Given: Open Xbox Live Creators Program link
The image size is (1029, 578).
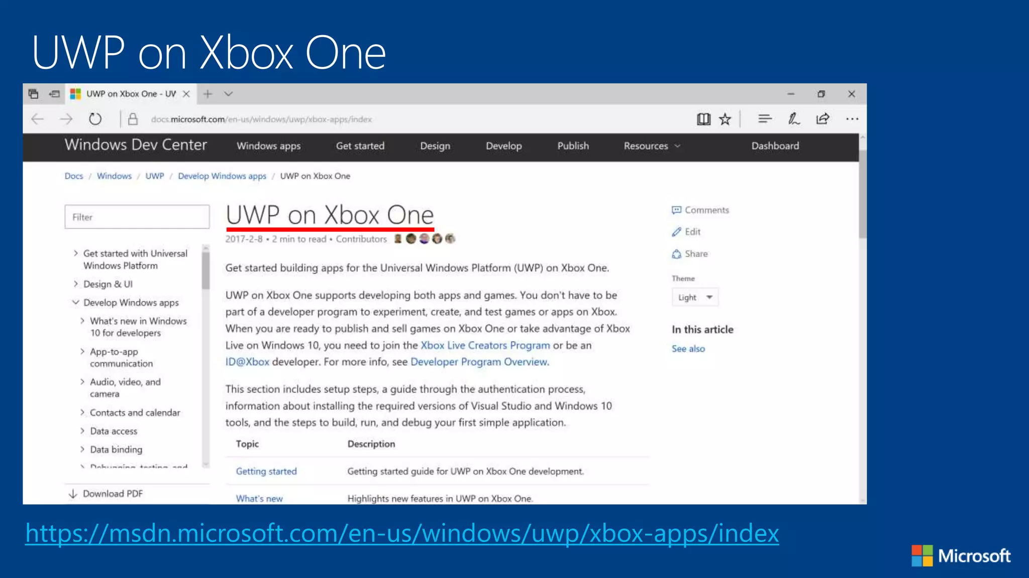Looking at the screenshot, I should [x=485, y=345].
